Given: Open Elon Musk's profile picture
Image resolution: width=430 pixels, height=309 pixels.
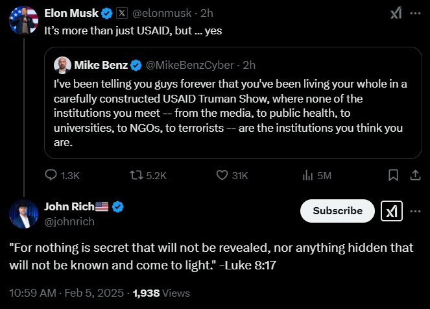Looking at the screenshot, I should click(23, 20).
